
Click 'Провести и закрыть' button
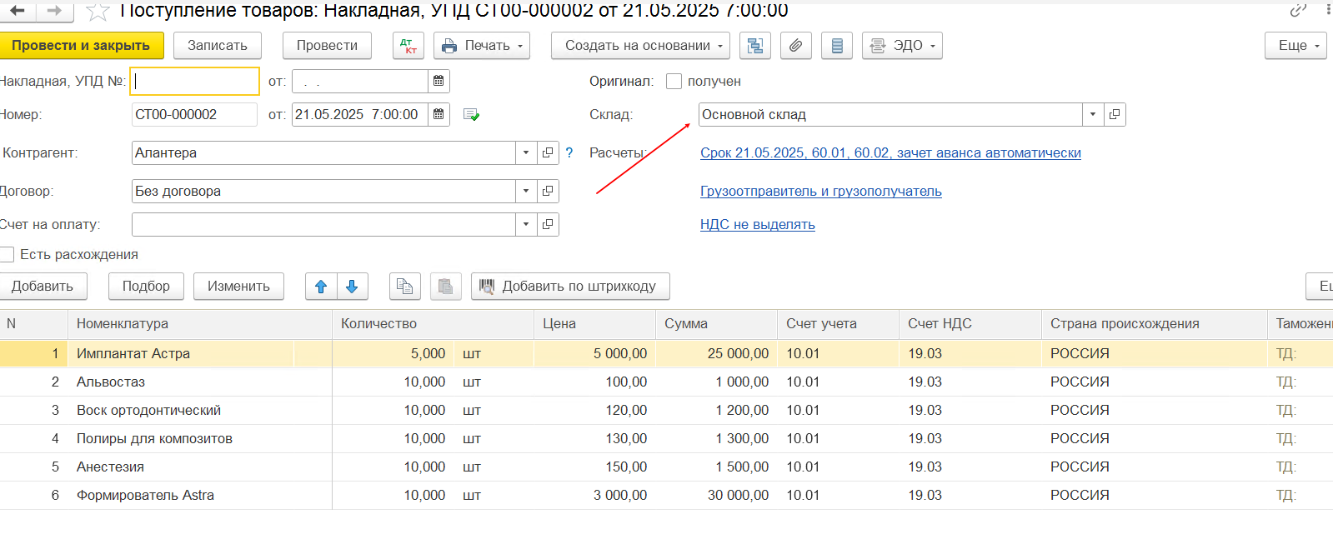click(81, 46)
